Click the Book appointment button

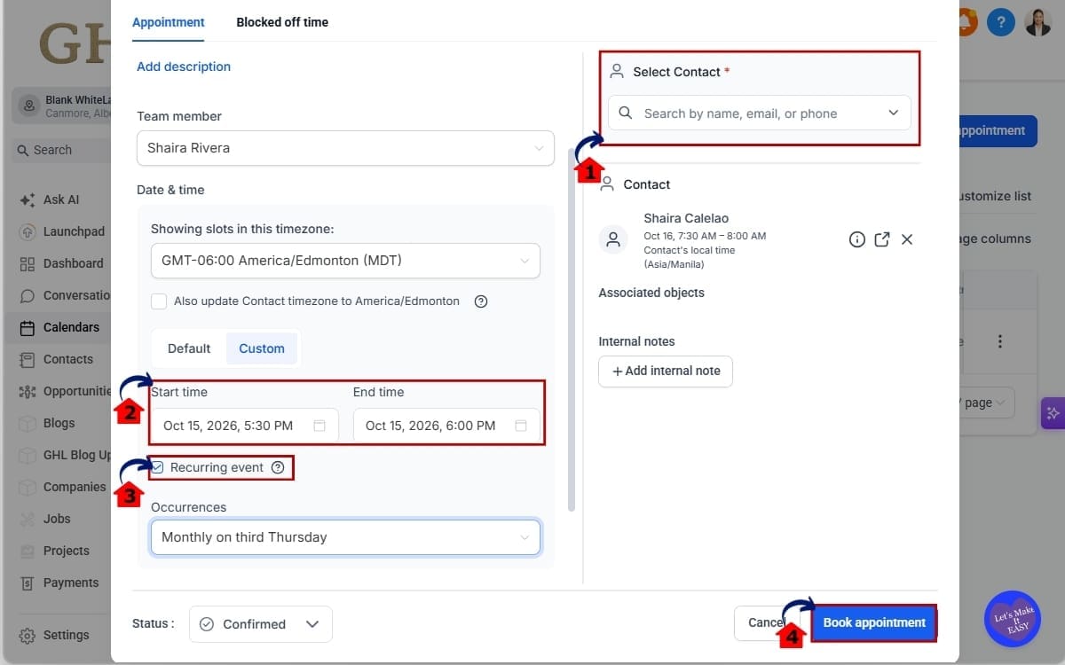874,622
